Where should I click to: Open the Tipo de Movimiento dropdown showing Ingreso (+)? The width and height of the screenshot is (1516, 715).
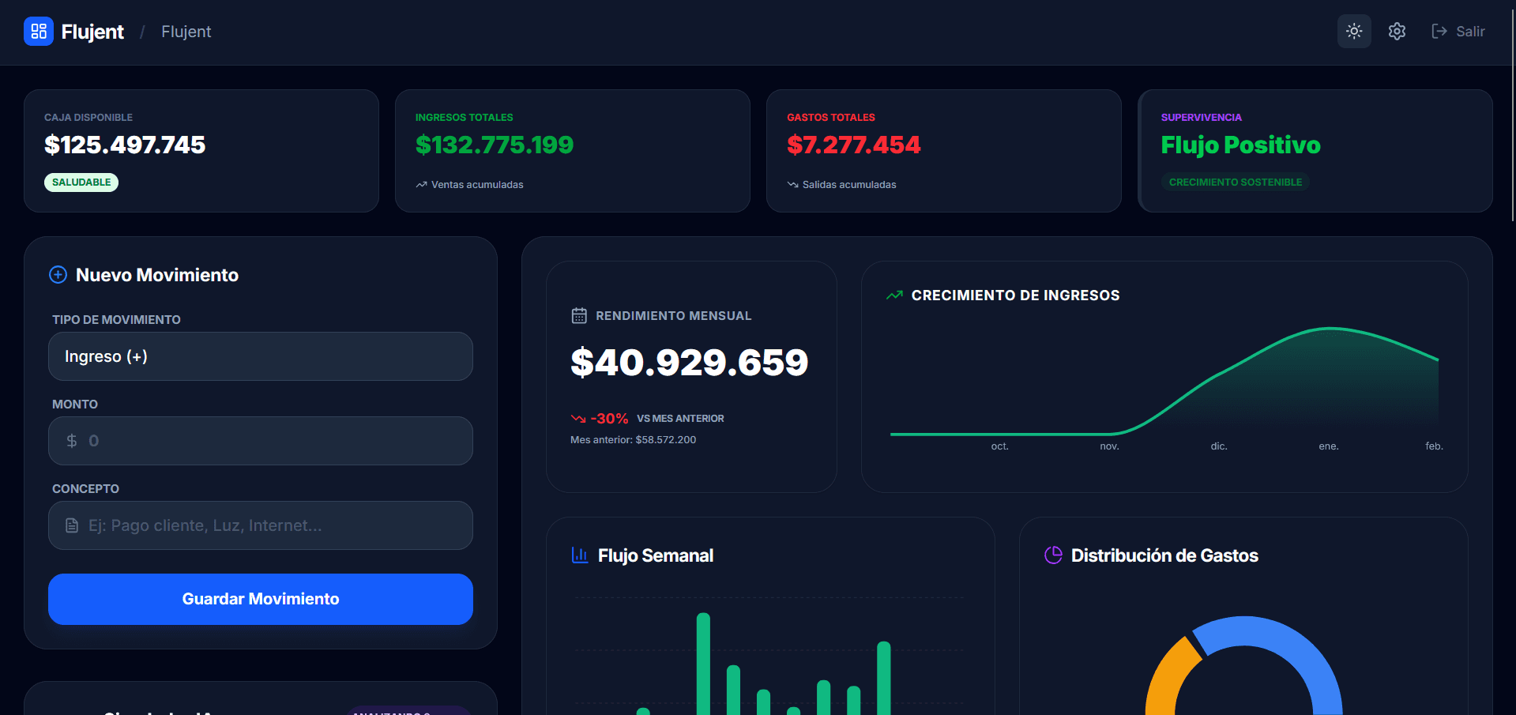pos(261,356)
